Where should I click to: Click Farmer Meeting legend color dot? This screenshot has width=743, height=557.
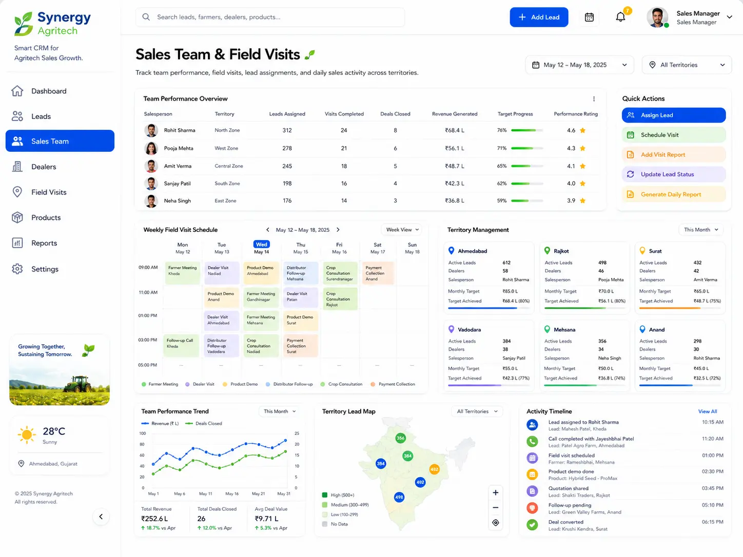click(x=144, y=384)
